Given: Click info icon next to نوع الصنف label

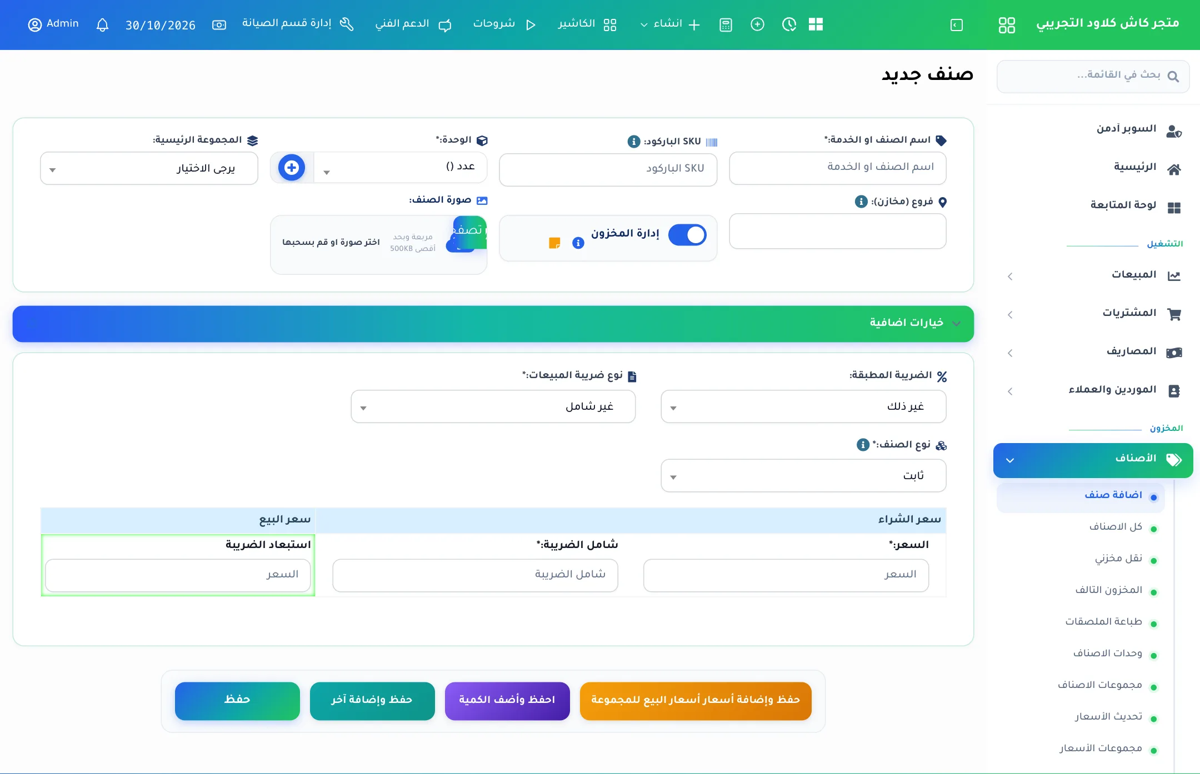Looking at the screenshot, I should click(863, 445).
